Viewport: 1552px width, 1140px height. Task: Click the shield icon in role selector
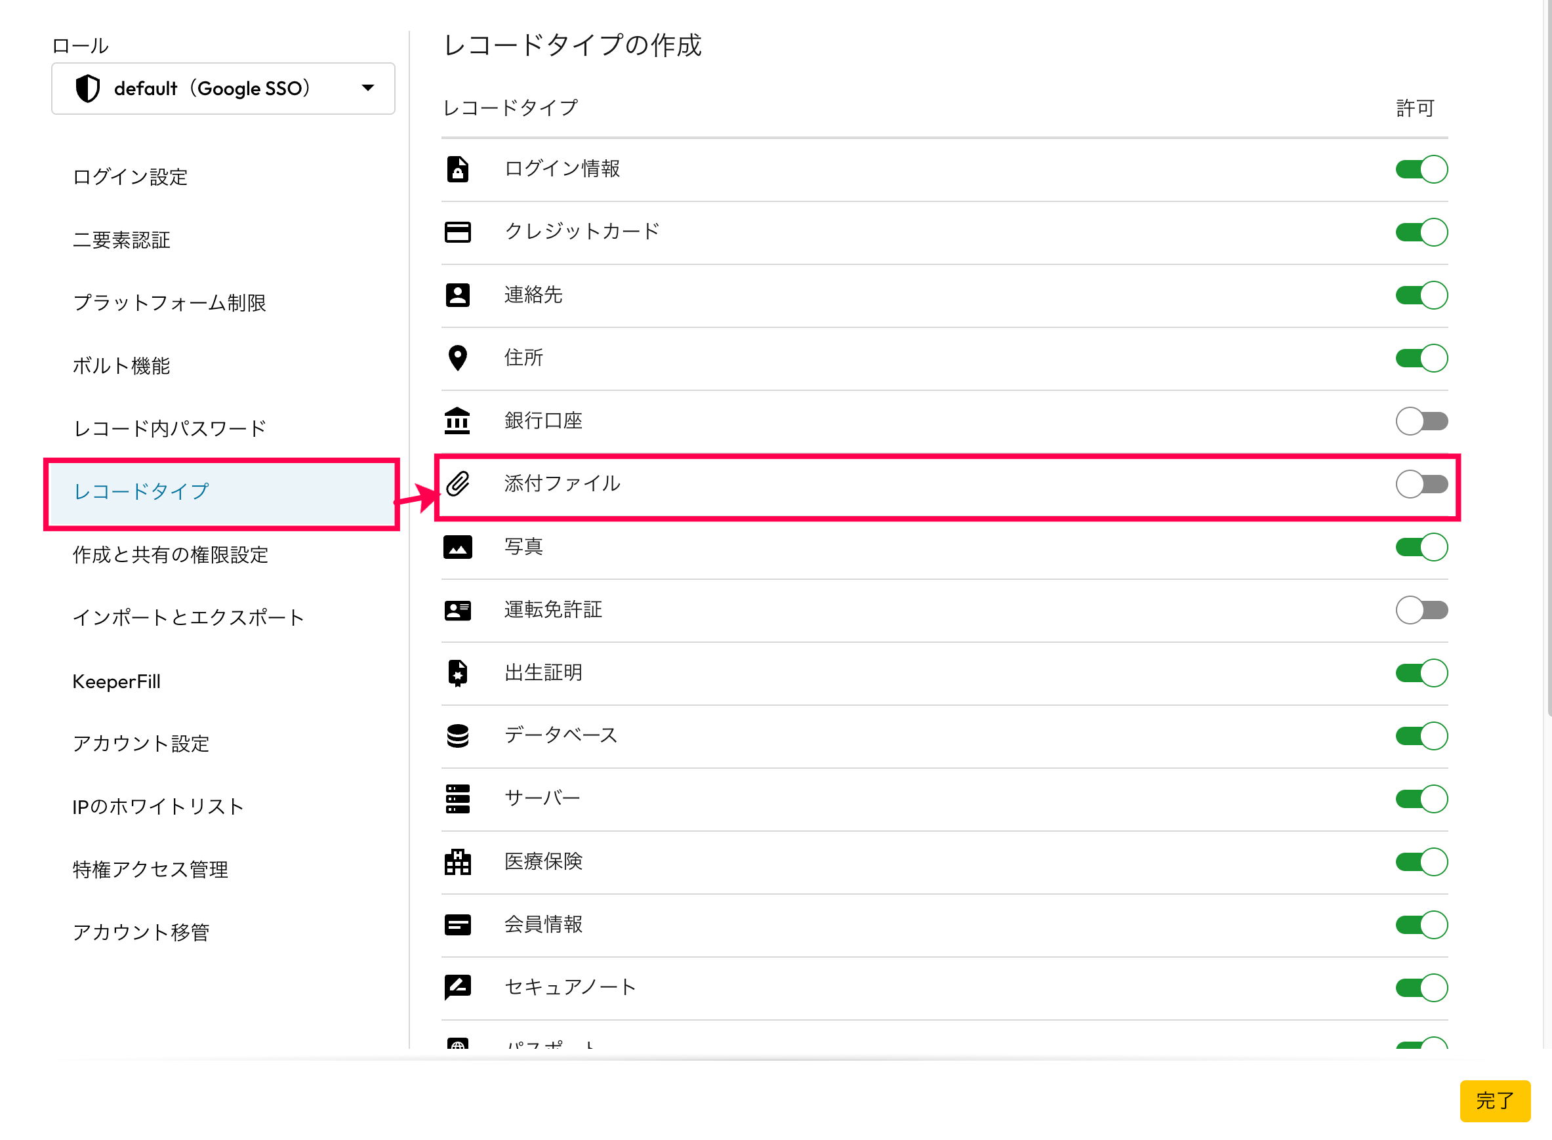coord(88,89)
